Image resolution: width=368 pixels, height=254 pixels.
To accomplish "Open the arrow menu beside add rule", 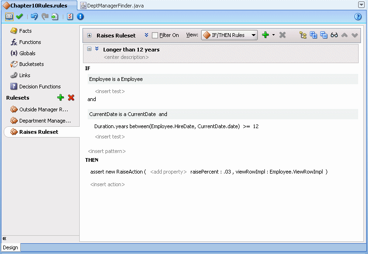I will click(273, 35).
